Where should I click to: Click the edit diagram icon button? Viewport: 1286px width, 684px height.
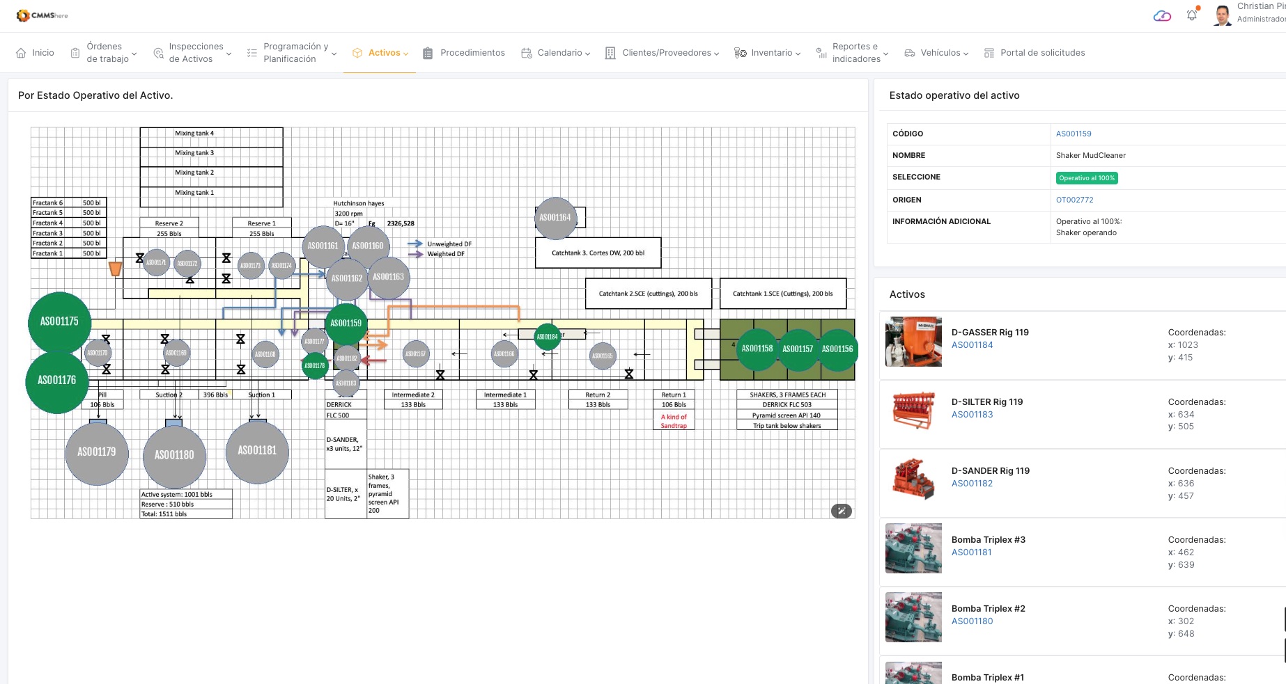841,511
